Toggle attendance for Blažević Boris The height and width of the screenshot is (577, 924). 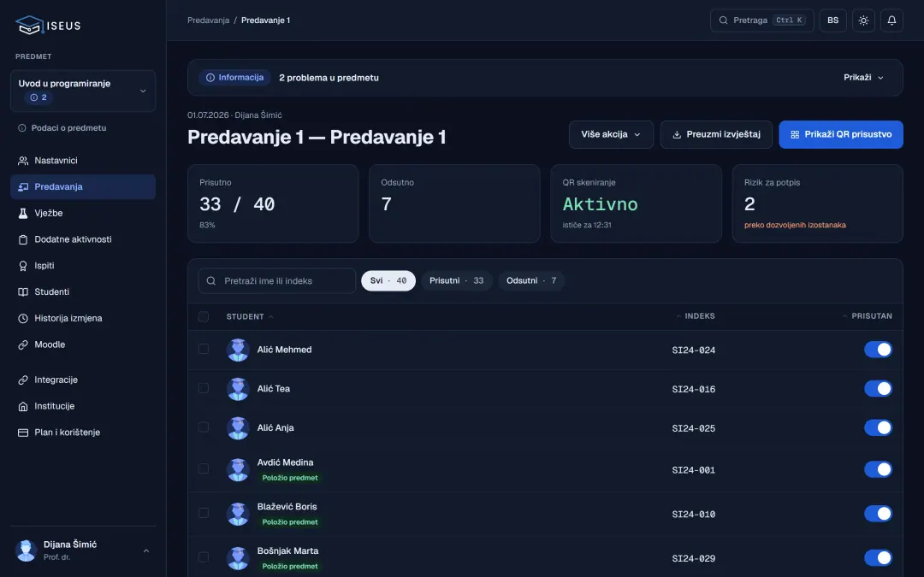878,514
